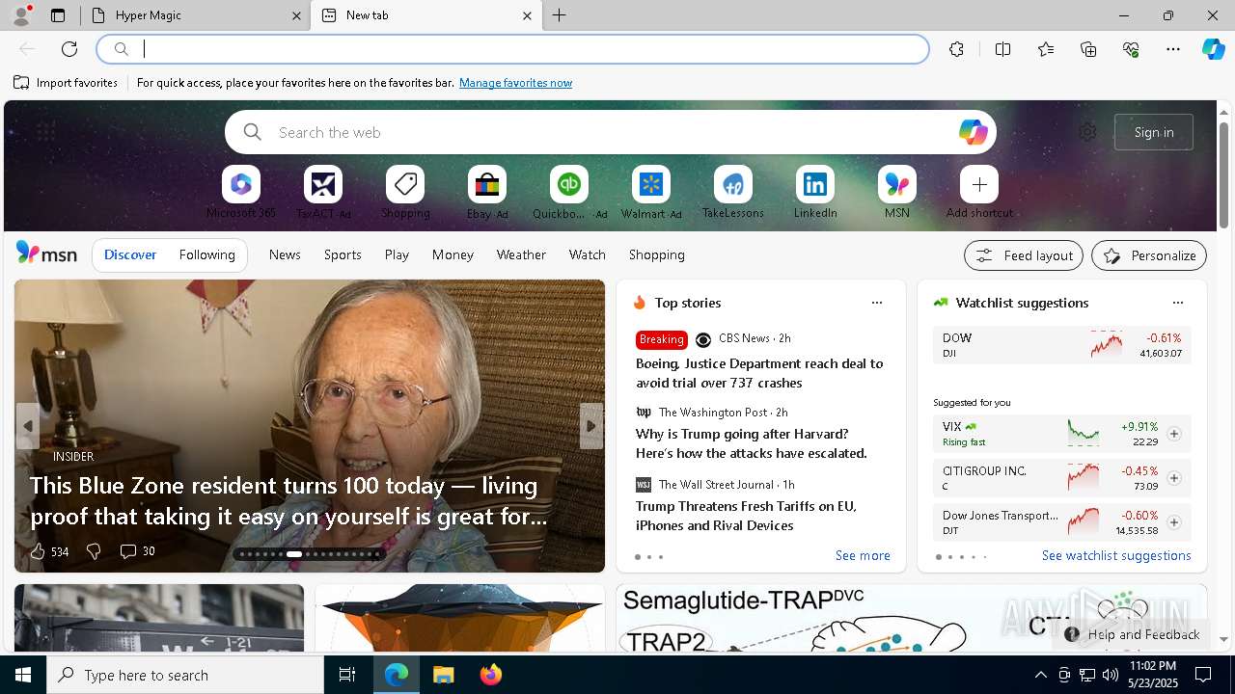Open QuickBooks ad shortcut
1235x694 pixels.
pos(569,192)
